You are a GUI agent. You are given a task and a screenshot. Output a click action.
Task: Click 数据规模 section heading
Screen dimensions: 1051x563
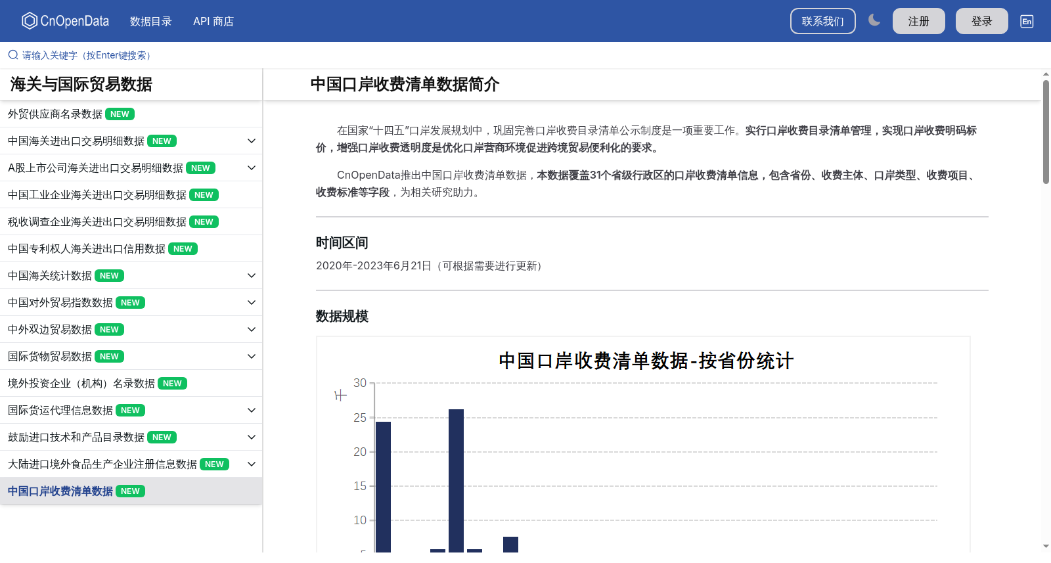pos(342,316)
